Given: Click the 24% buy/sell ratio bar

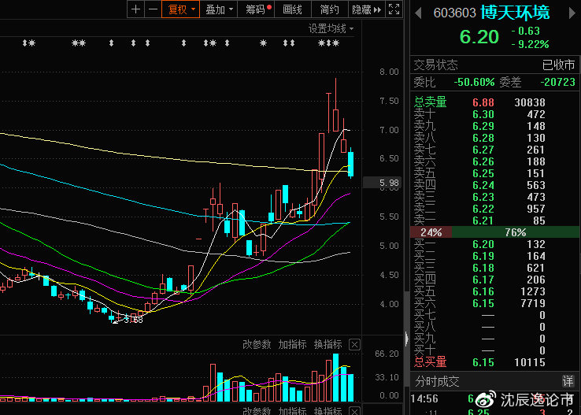Looking at the screenshot, I should 431,232.
